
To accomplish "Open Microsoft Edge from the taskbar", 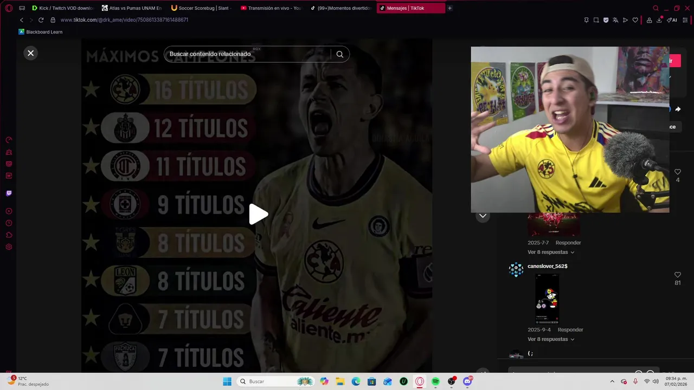I will pos(356,381).
